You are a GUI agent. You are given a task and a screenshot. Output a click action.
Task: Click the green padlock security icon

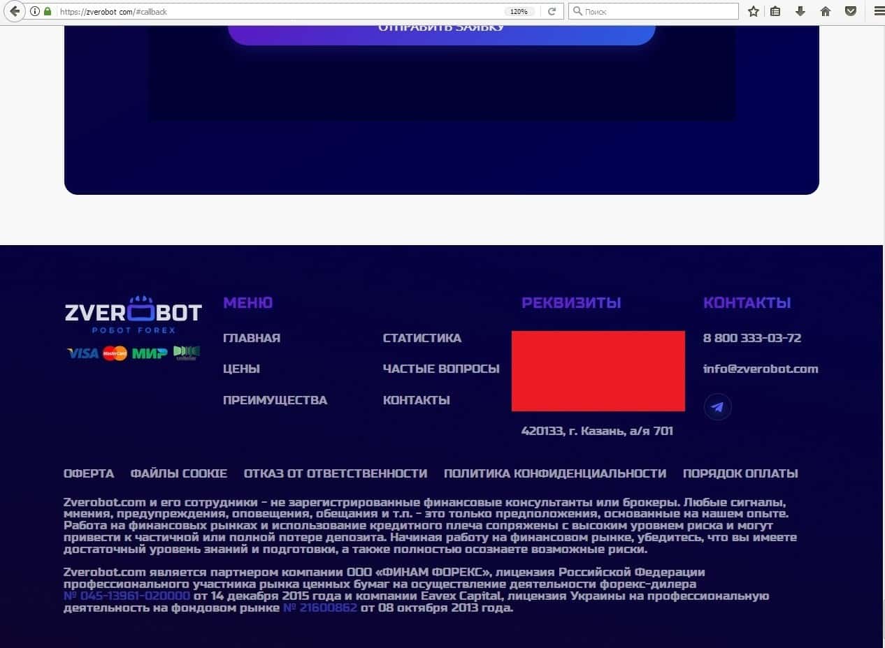point(48,11)
